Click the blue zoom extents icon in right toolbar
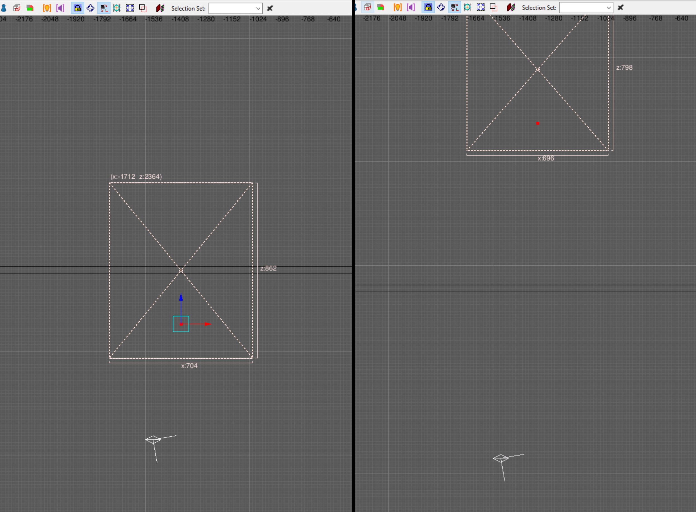This screenshot has width=696, height=512. (480, 7)
